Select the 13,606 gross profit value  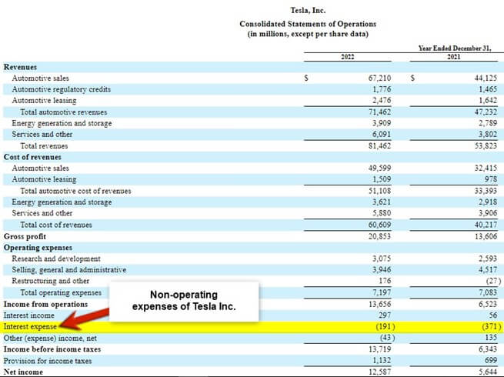pyautogui.click(x=486, y=236)
